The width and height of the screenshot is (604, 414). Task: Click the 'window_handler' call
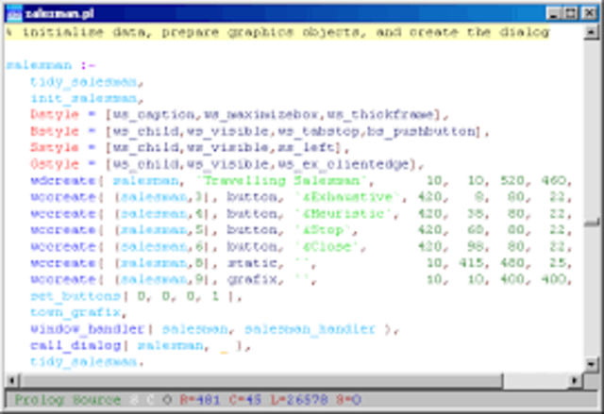click(88, 329)
